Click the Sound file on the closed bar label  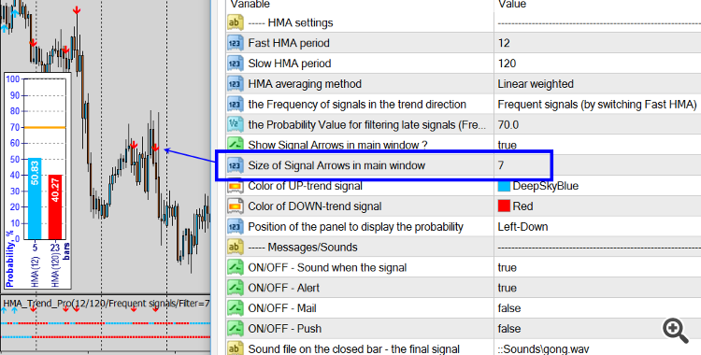353,349
